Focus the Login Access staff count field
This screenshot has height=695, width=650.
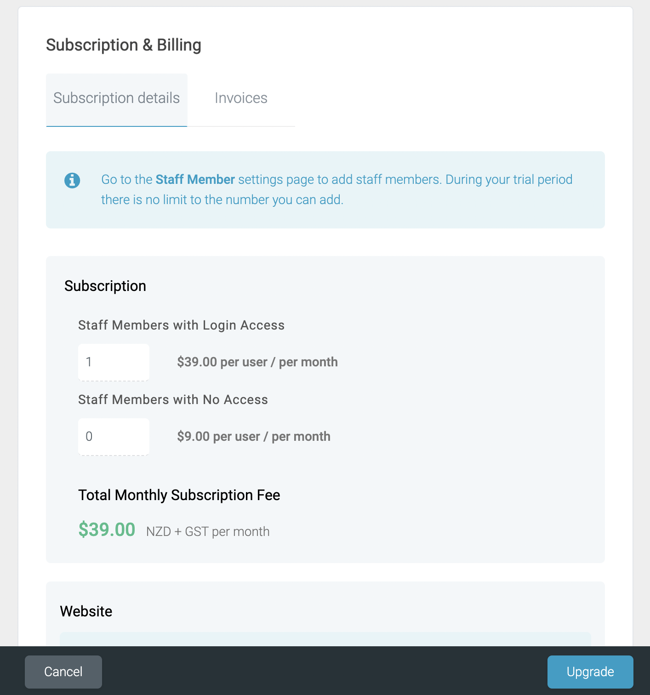tap(114, 362)
